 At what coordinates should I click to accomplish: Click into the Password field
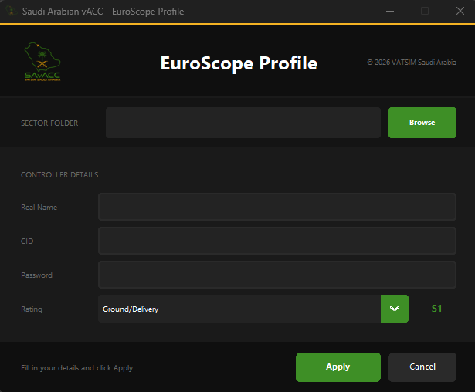click(277, 275)
